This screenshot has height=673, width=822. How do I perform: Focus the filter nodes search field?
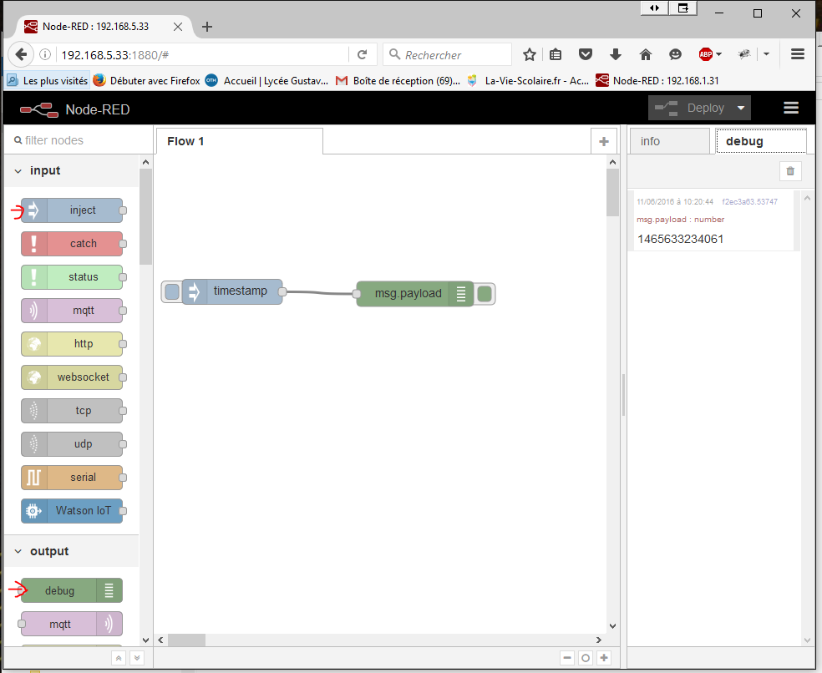coord(79,140)
